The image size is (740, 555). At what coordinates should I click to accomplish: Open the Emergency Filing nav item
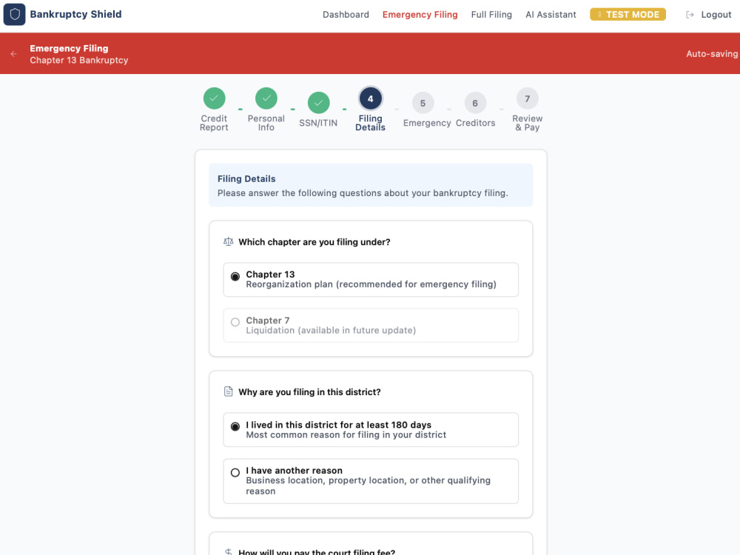[x=420, y=15]
